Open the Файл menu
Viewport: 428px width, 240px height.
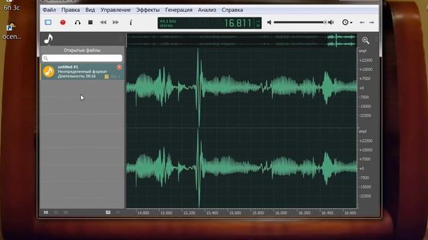tap(49, 10)
